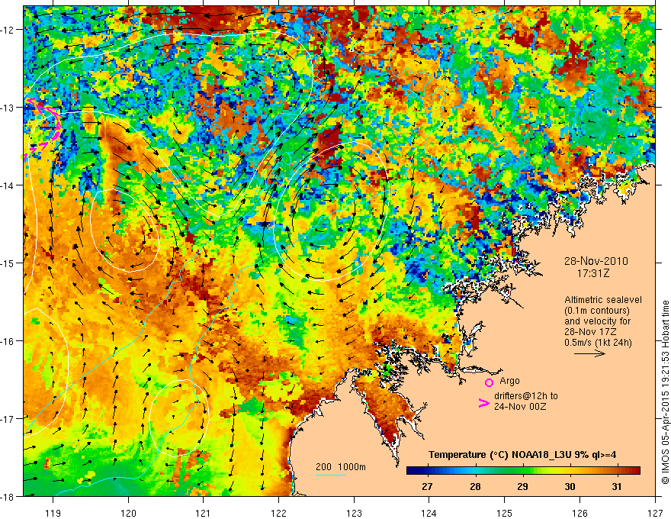Click the longitude axis label '126'
The width and height of the screenshot is (671, 519).
tap(579, 513)
